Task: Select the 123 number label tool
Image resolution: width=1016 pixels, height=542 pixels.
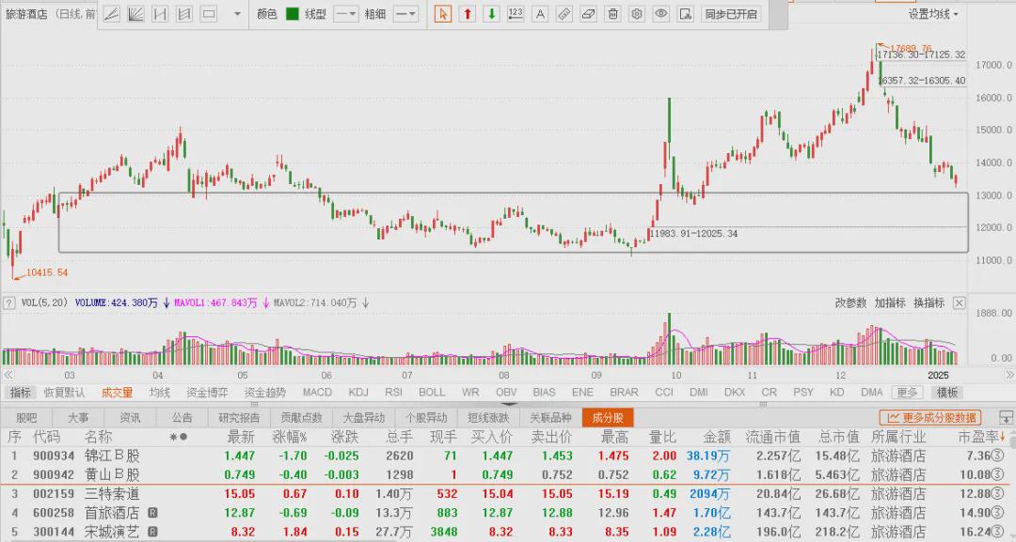Action: (x=516, y=13)
